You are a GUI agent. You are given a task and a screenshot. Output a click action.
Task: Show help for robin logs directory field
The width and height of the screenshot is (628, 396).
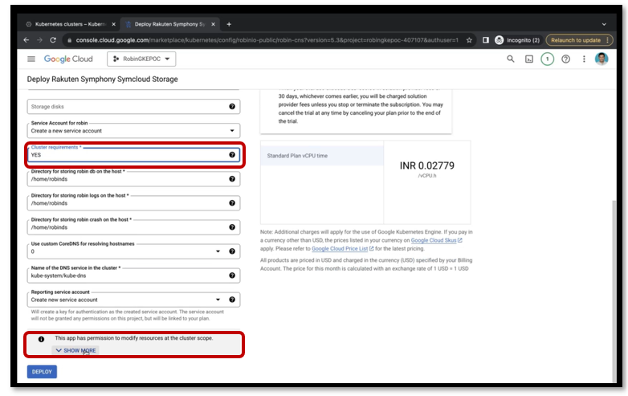click(232, 203)
